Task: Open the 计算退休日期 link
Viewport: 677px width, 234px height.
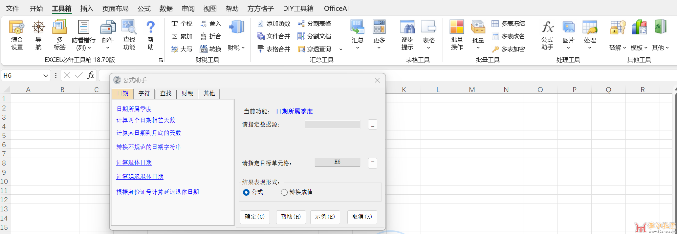Action: pyautogui.click(x=134, y=163)
